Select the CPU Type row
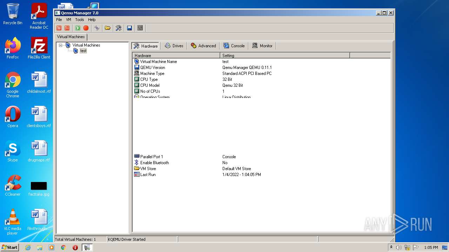The width and height of the screenshot is (449, 252). (261, 79)
